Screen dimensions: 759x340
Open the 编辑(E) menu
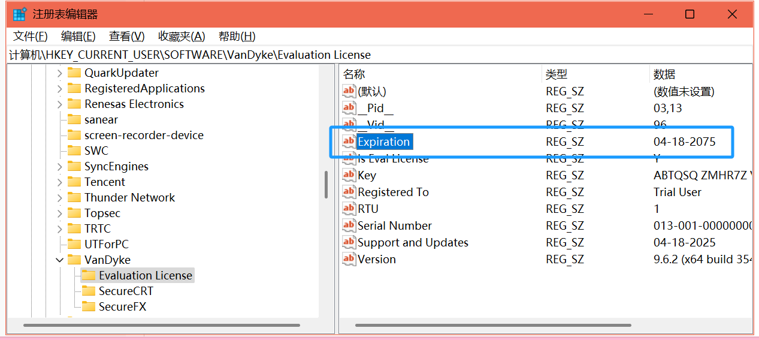pos(78,36)
